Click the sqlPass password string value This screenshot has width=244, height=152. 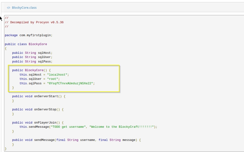70,83
